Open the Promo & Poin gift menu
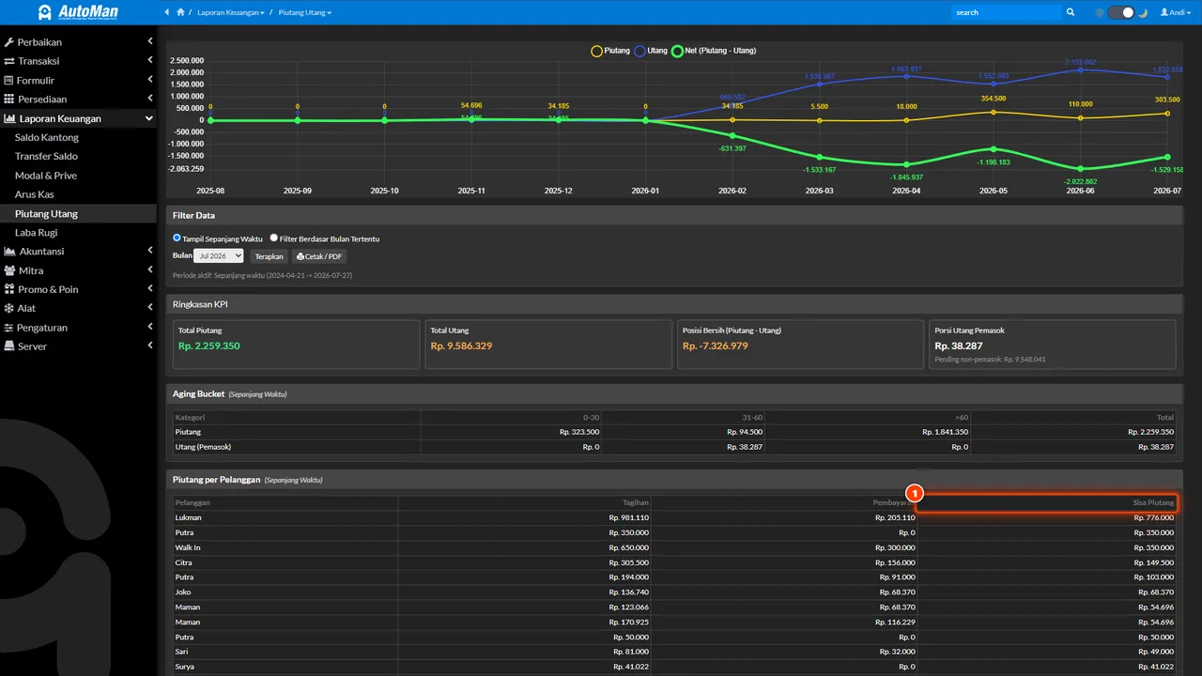This screenshot has height=676, width=1202. pos(78,289)
